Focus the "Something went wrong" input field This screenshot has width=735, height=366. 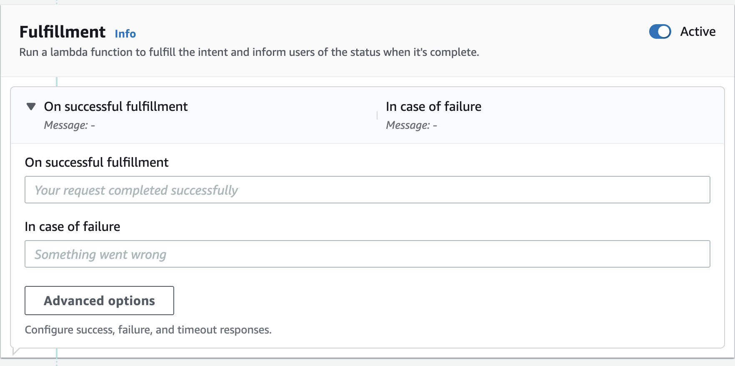tap(367, 254)
